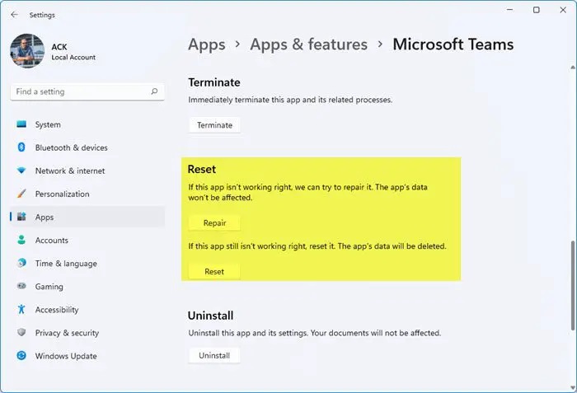
Task: Click the Windows Update refresh icon
Action: 21,356
